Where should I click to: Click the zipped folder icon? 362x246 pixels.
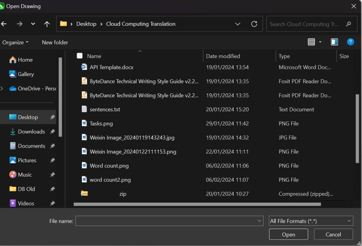(84, 193)
